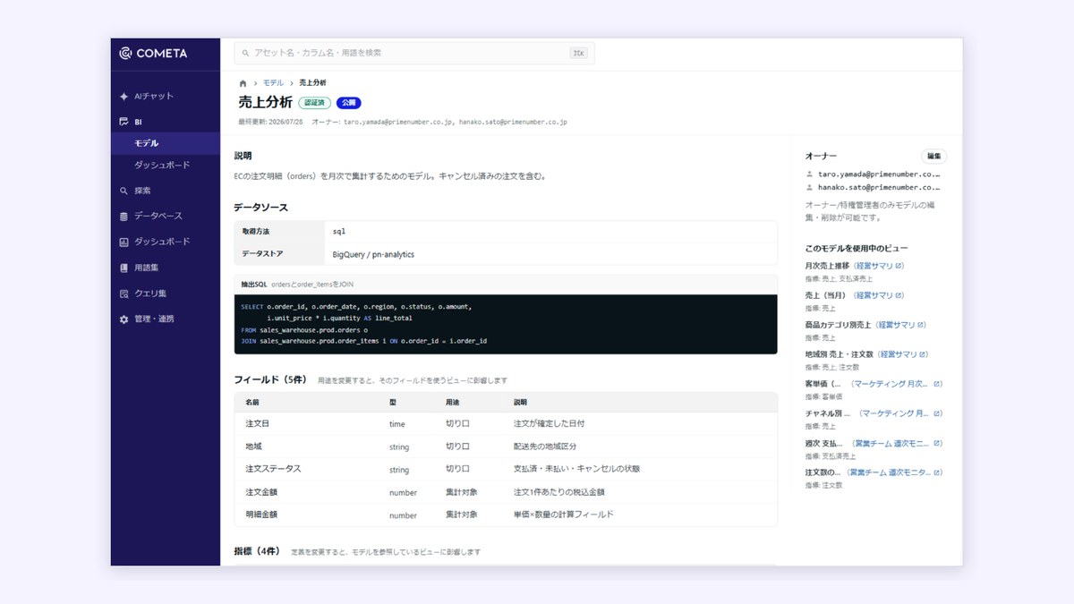
Task: Click the 公開 badge by title
Action: coord(349,103)
